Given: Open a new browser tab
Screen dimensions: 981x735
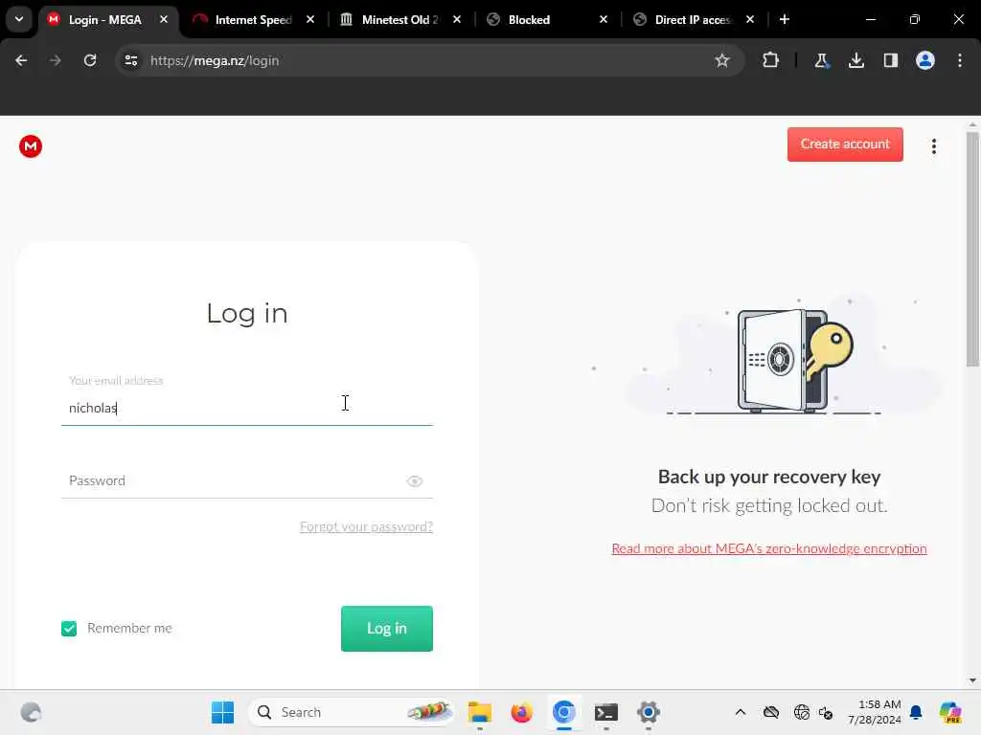Looking at the screenshot, I should 785,19.
